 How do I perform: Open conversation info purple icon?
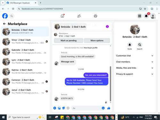tap(107, 27)
